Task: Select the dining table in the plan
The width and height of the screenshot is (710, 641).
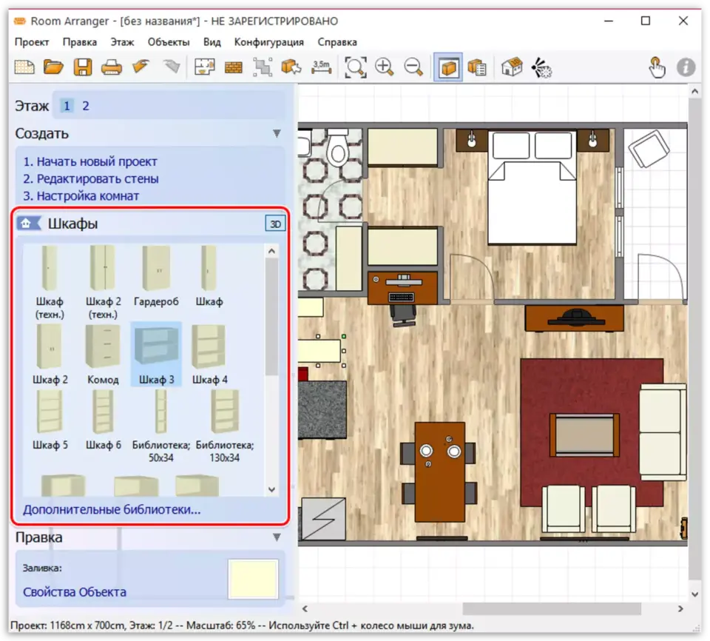Action: click(439, 472)
